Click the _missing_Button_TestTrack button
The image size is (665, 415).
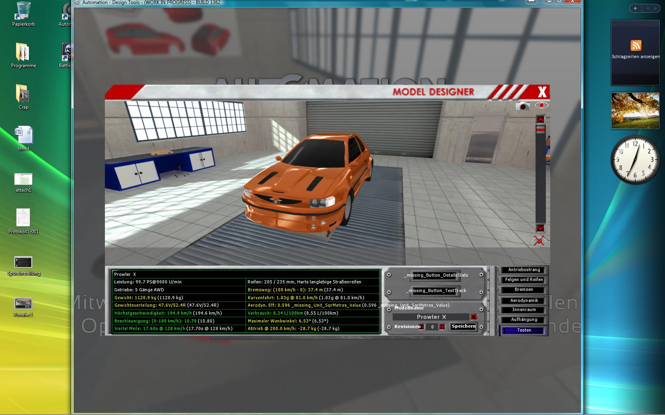coord(435,290)
